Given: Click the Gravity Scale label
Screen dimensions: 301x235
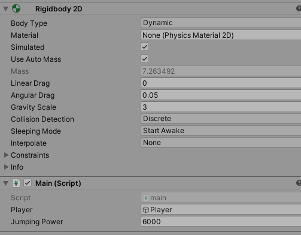Looking at the screenshot, I should tap(34, 107).
